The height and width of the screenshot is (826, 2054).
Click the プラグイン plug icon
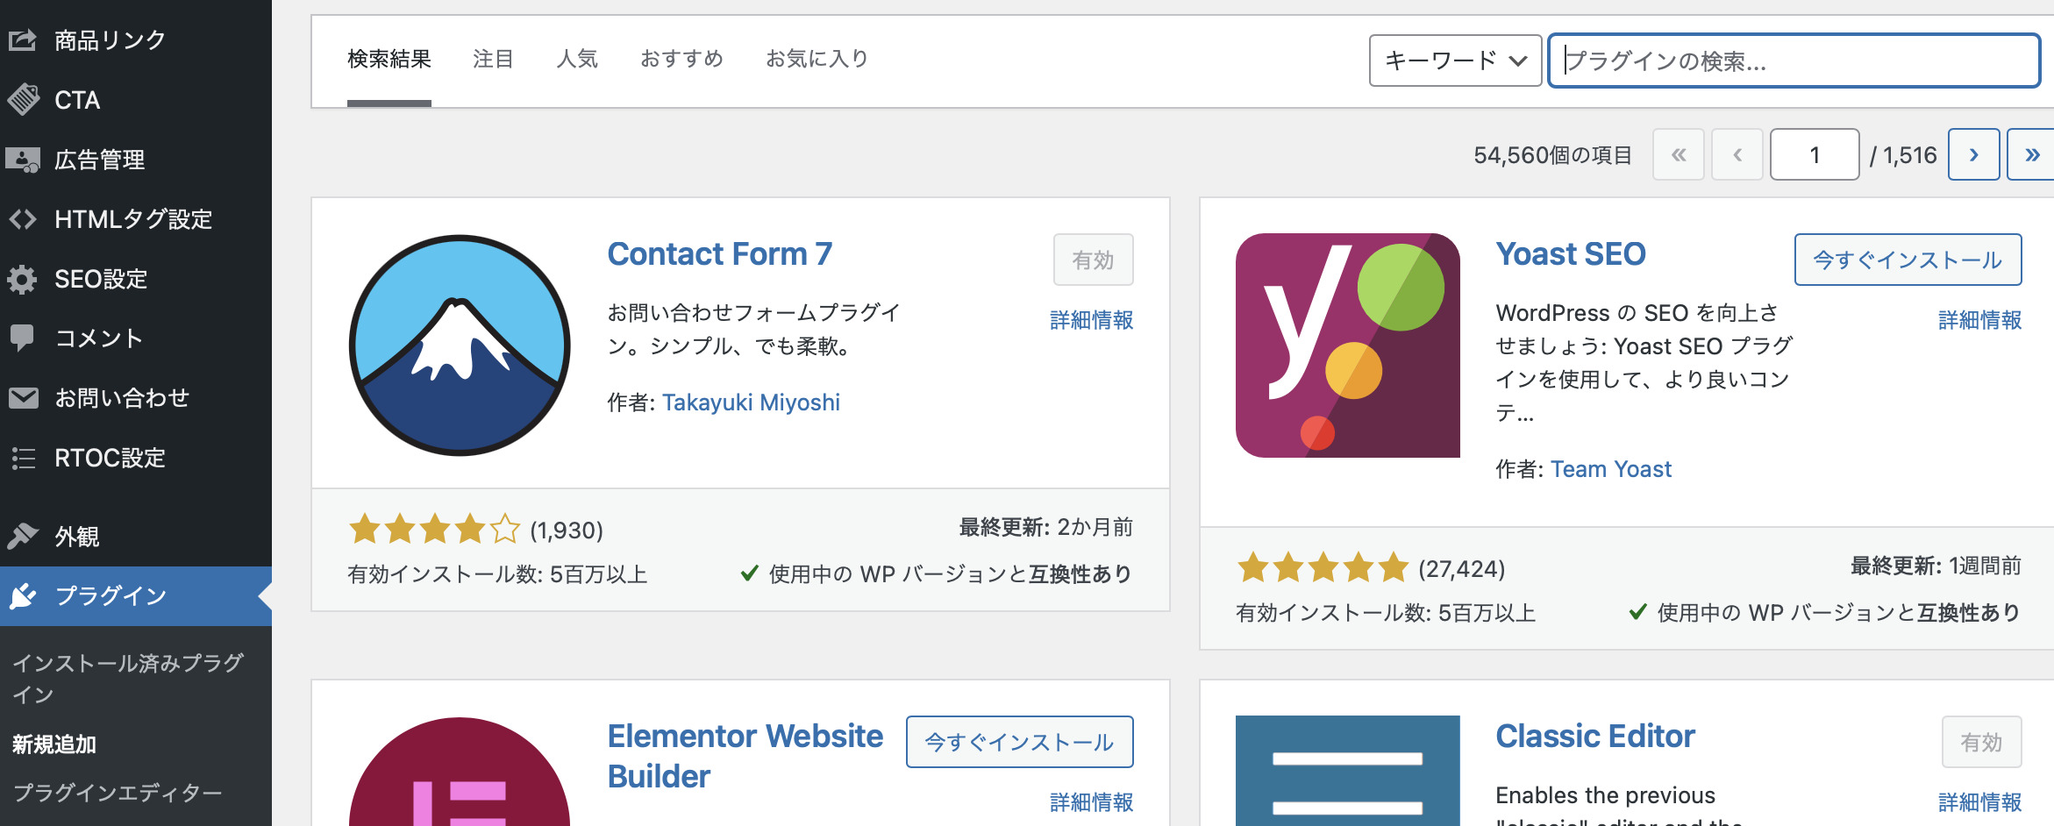coord(23,595)
